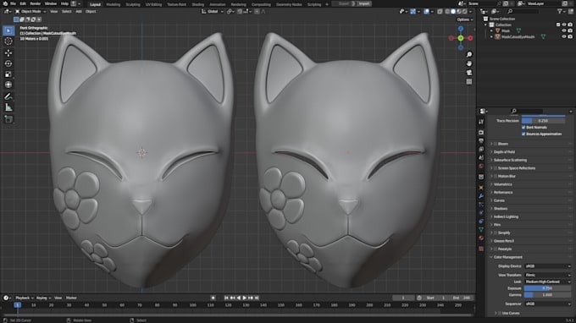Open the Modifiers wrench tab icon

(x=481, y=196)
